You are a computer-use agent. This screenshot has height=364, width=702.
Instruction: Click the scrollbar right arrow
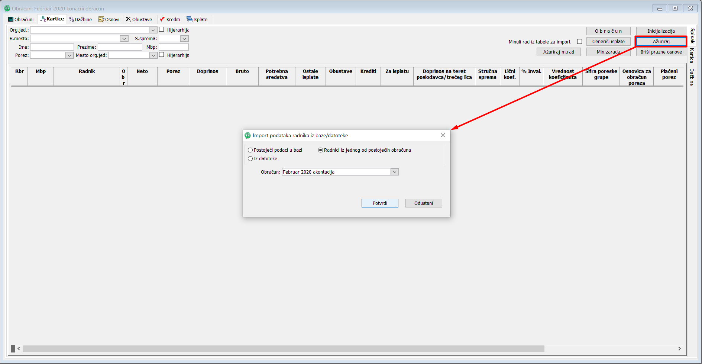(x=679, y=349)
